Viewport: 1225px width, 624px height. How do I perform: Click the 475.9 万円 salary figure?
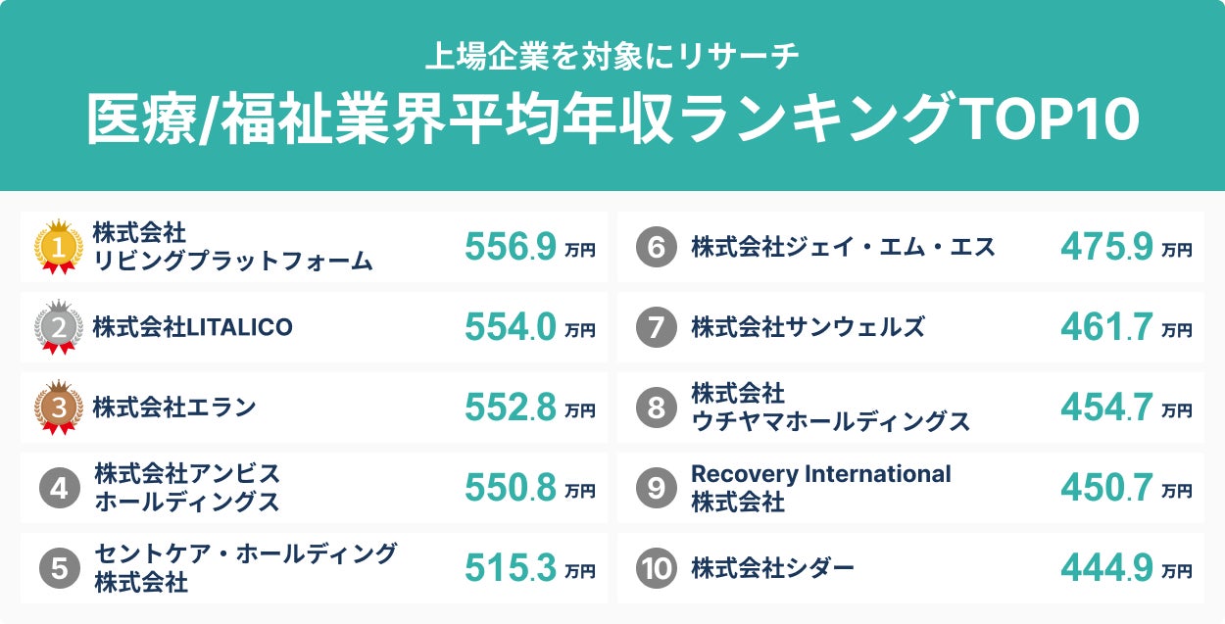click(x=1125, y=248)
